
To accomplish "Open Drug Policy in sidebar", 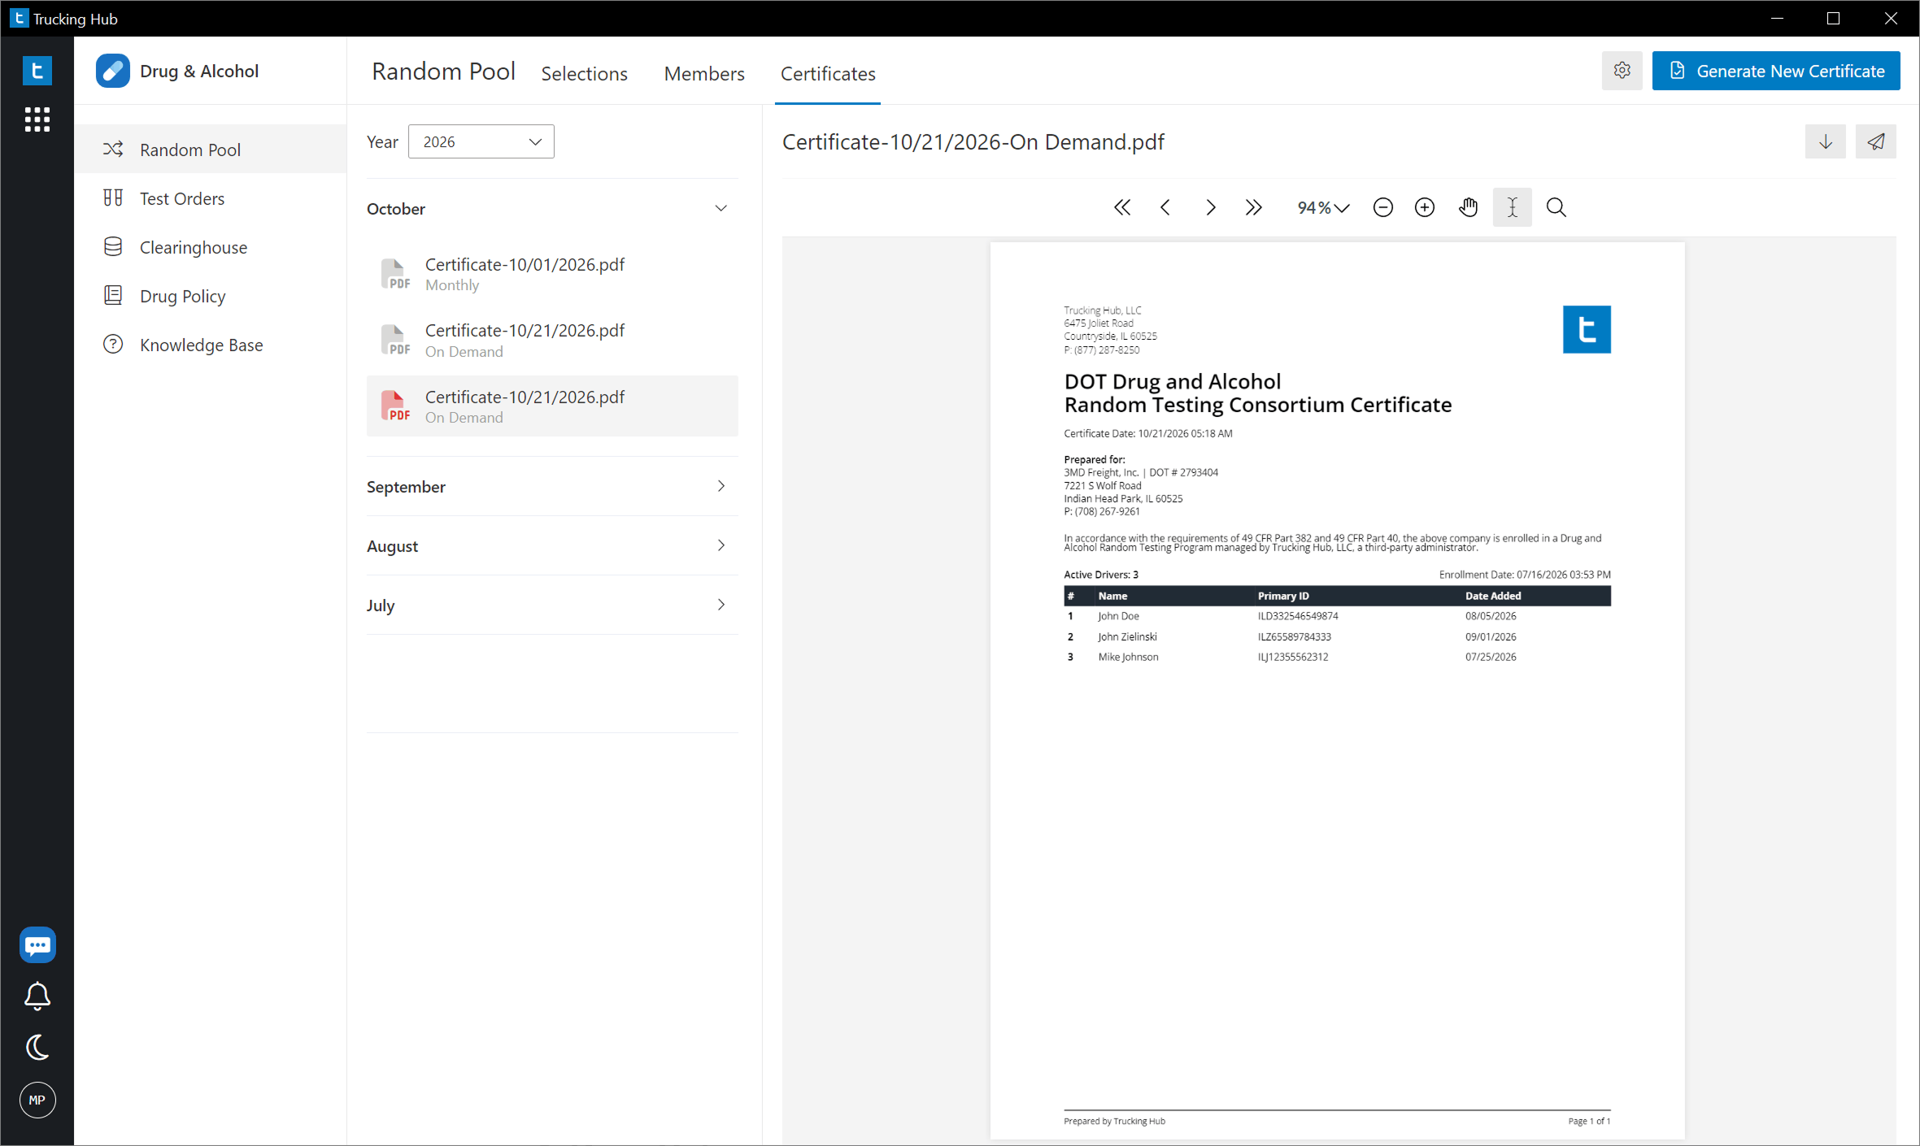I will click(x=211, y=296).
